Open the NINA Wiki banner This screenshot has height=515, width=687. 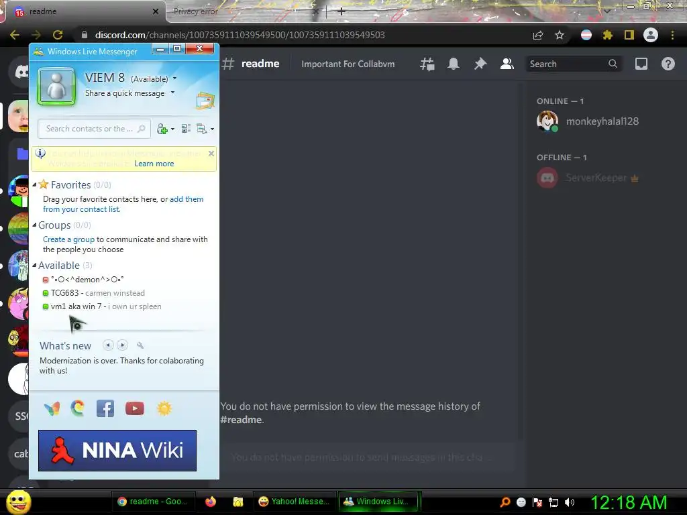(x=117, y=451)
